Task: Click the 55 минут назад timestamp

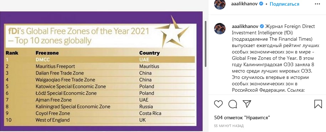Action: pos(229,126)
